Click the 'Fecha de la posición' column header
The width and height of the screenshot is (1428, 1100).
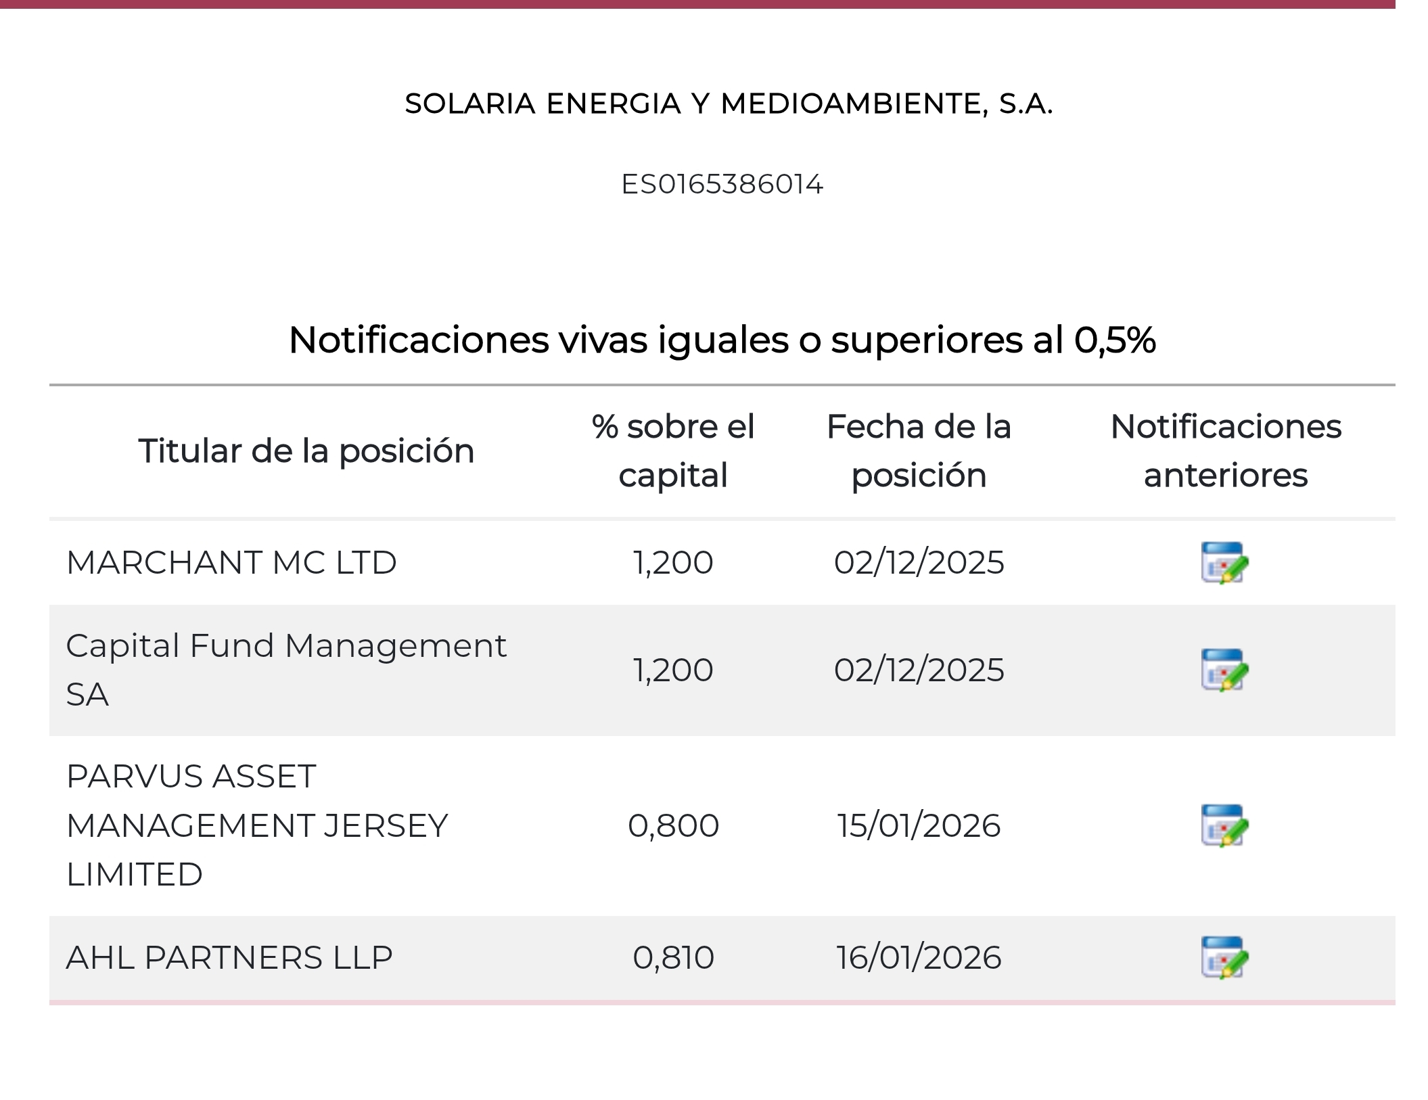click(919, 451)
